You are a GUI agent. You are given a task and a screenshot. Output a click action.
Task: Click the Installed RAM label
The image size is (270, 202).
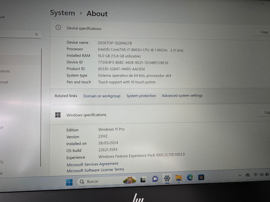[x=78, y=55]
